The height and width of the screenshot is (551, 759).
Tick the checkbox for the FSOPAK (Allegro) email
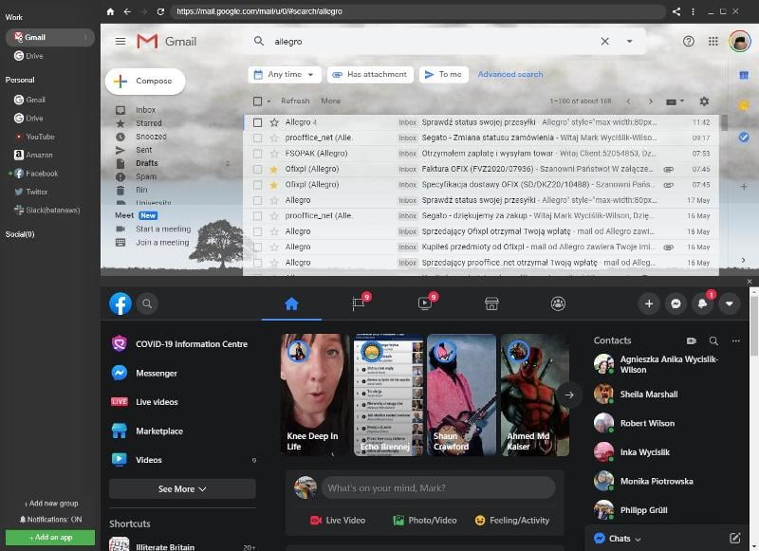tap(257, 154)
